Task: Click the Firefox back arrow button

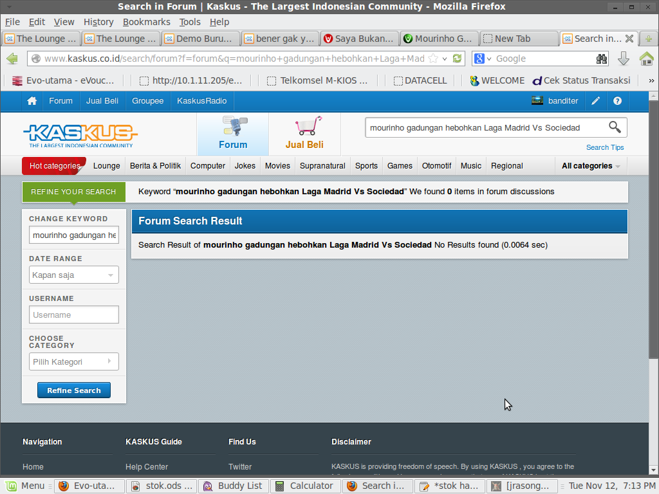Action: [x=12, y=59]
